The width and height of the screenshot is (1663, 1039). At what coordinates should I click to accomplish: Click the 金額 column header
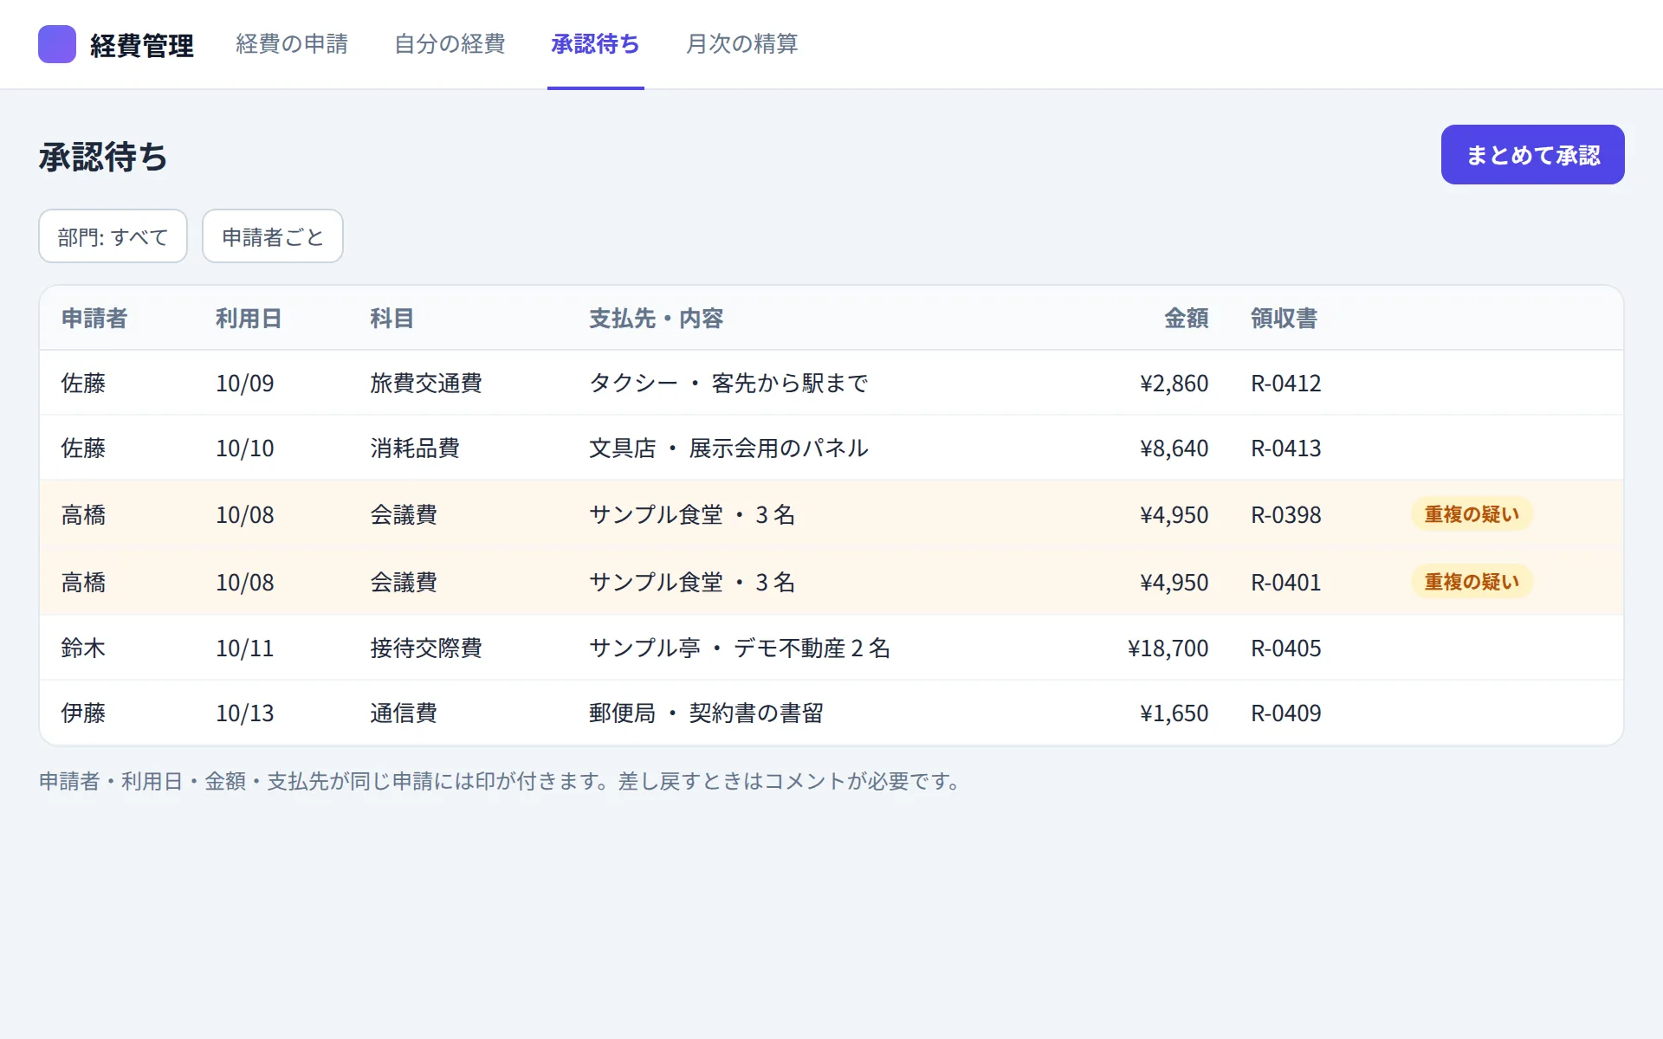coord(1186,319)
